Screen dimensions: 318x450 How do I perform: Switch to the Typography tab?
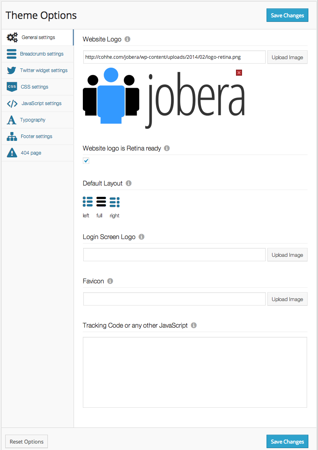click(x=33, y=120)
